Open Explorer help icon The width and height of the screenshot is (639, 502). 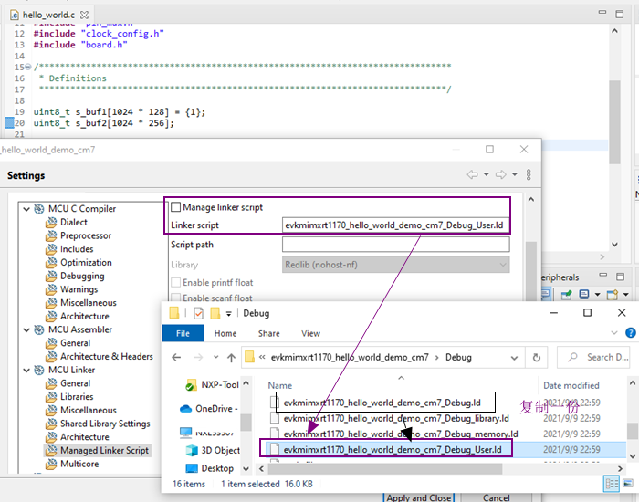631,333
